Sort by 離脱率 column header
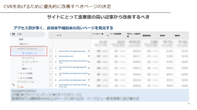Viewport: 197px width, 110px height. 177,35
